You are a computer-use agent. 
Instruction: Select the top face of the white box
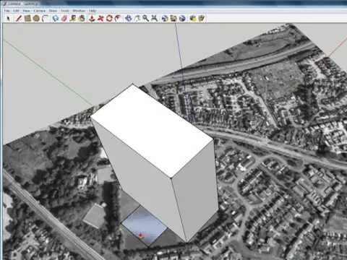[152, 130]
